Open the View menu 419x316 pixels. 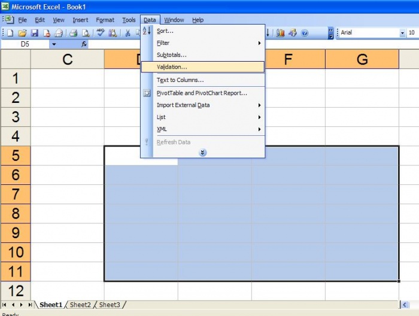59,20
